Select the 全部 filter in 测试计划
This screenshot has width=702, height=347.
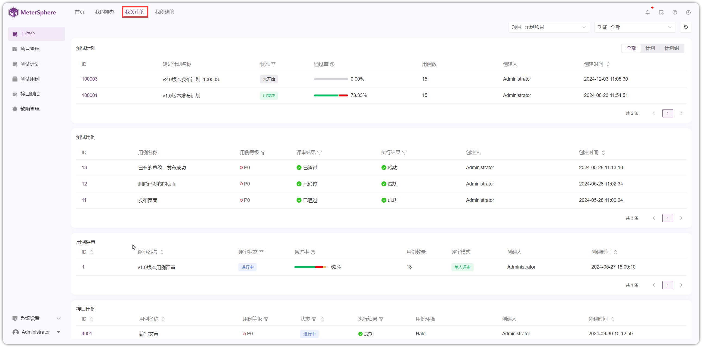[631, 48]
